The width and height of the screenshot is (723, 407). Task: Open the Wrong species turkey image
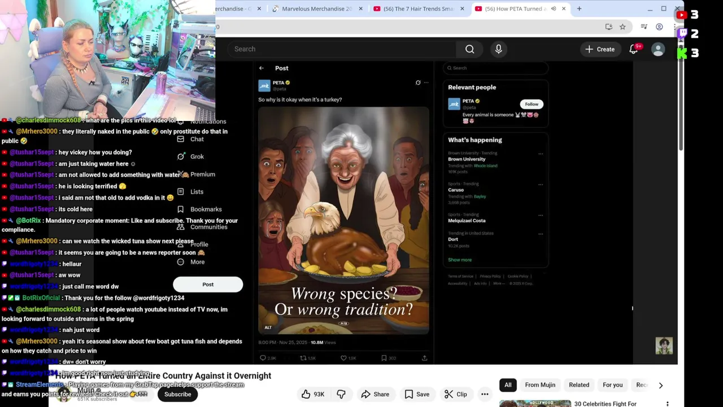click(x=343, y=220)
